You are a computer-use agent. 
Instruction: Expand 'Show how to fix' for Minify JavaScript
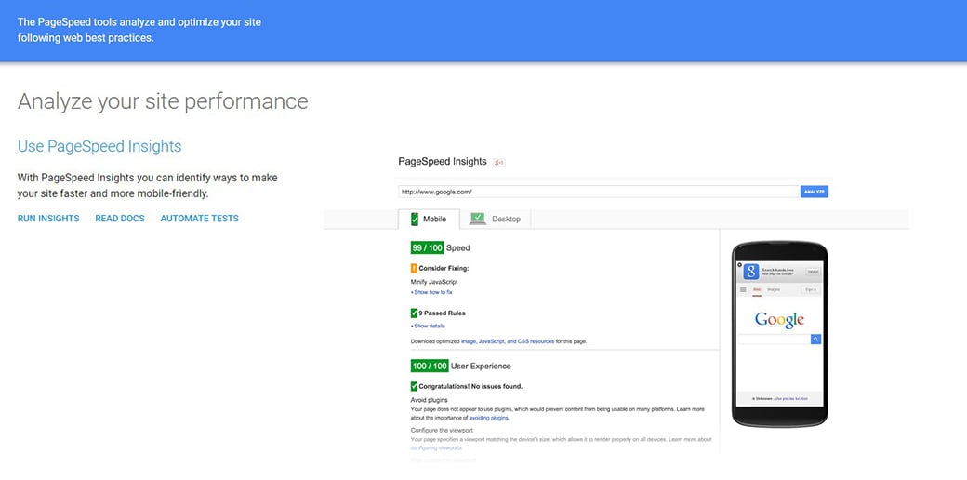tap(431, 292)
